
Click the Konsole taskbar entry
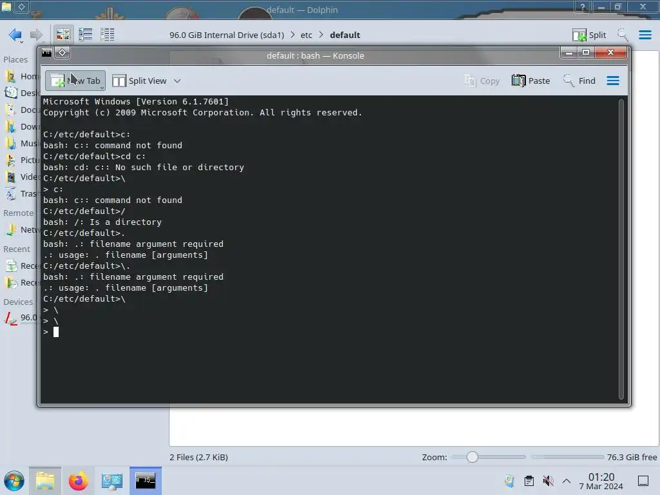(145, 481)
